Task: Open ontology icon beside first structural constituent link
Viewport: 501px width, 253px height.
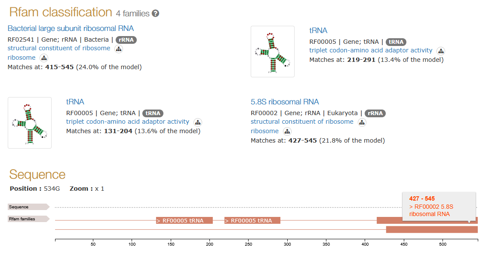Action: [119, 49]
